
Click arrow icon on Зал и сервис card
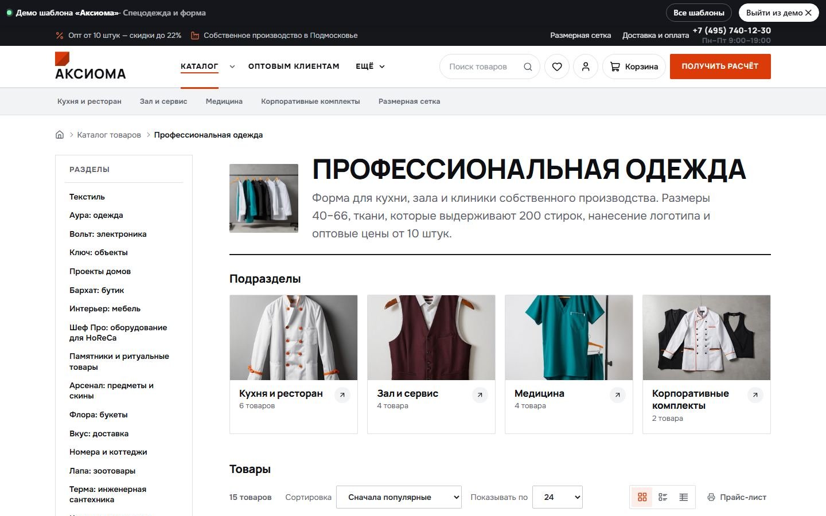coord(480,395)
